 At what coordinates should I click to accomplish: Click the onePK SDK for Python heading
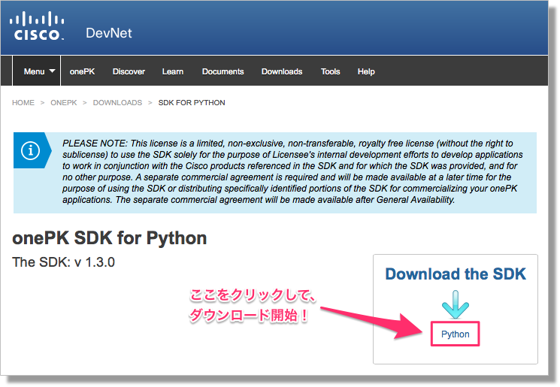[110, 238]
